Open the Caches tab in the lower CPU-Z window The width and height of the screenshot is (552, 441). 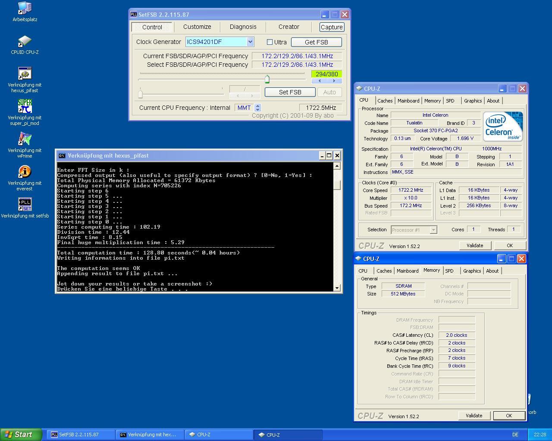click(x=384, y=271)
